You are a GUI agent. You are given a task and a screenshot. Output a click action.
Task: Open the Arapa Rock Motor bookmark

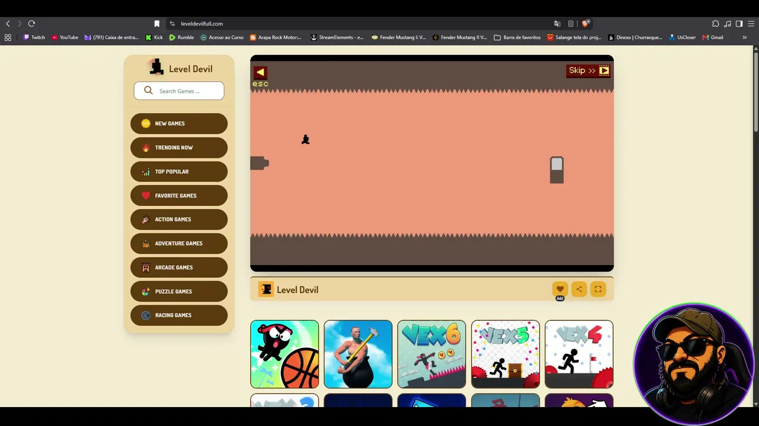point(276,37)
